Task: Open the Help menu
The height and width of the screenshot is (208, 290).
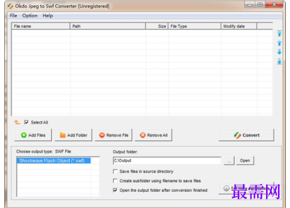Action: 47,16
